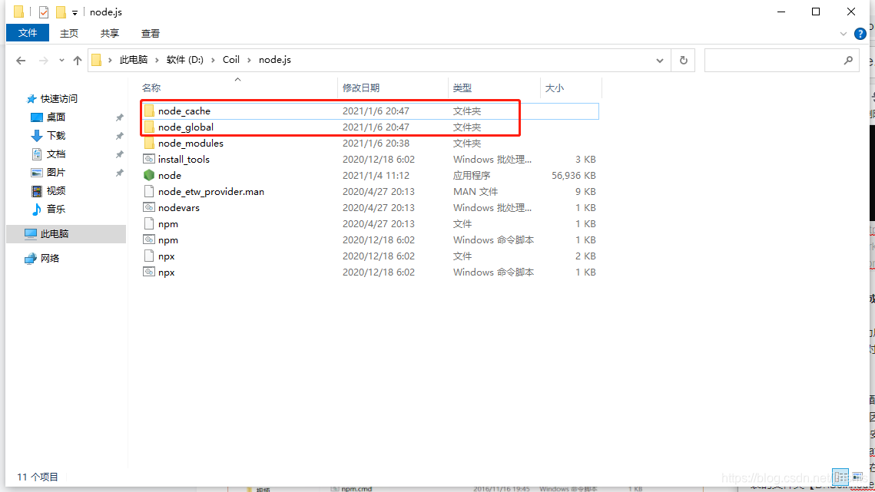Go up one folder level arrow
Screen dimensions: 875x492
(77, 60)
